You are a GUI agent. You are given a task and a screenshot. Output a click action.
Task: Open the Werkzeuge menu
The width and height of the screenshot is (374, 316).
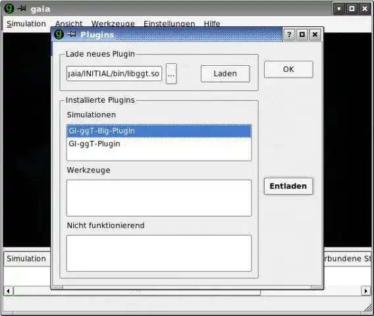(x=113, y=24)
